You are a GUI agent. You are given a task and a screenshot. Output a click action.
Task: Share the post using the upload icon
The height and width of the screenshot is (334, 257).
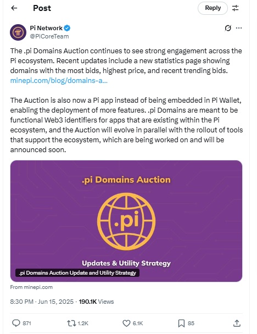point(237,323)
